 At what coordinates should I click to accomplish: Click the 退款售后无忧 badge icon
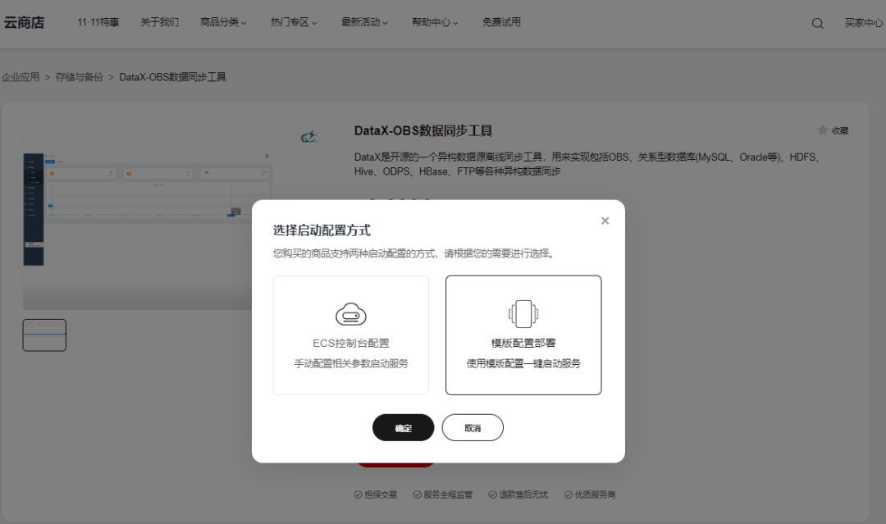click(493, 494)
